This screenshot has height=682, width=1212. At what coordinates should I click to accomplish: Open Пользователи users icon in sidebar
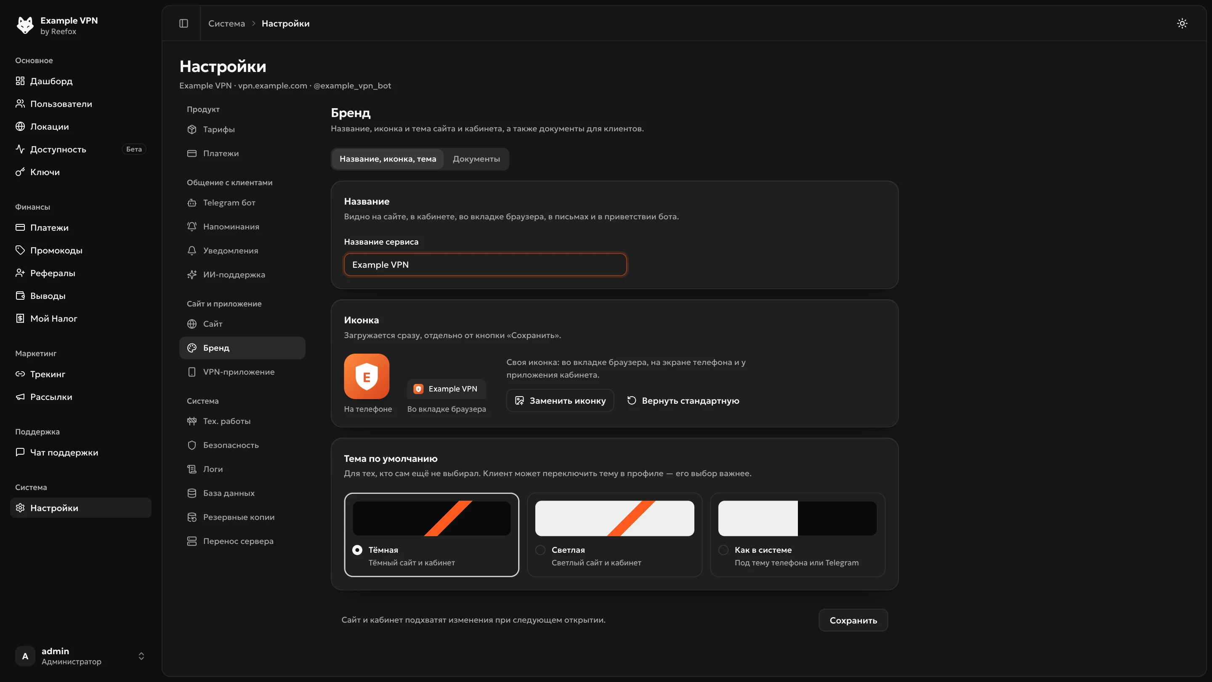(20, 104)
